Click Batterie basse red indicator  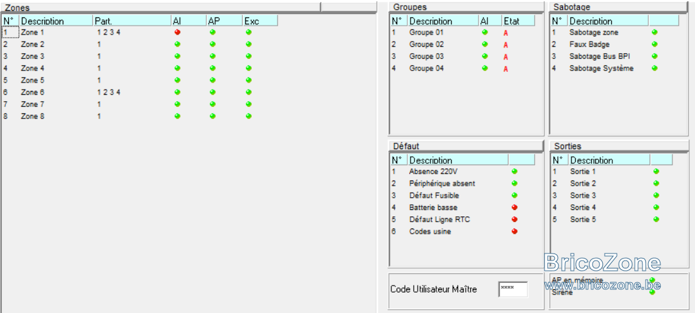point(514,207)
